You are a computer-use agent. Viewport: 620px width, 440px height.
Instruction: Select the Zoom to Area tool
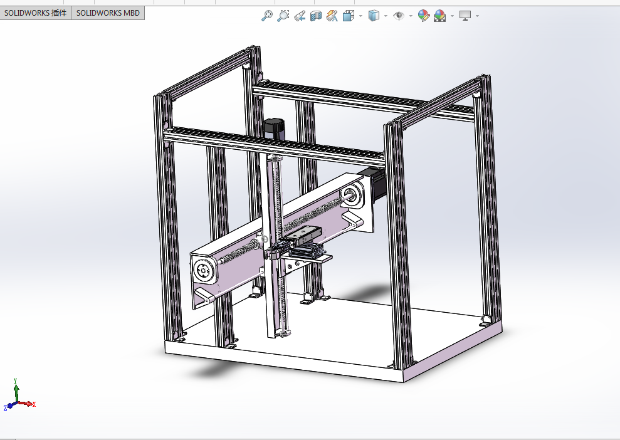point(283,16)
